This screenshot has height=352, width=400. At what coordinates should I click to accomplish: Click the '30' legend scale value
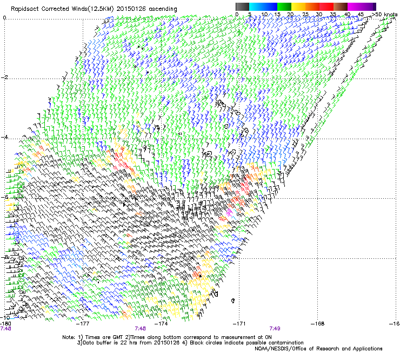(x=319, y=15)
